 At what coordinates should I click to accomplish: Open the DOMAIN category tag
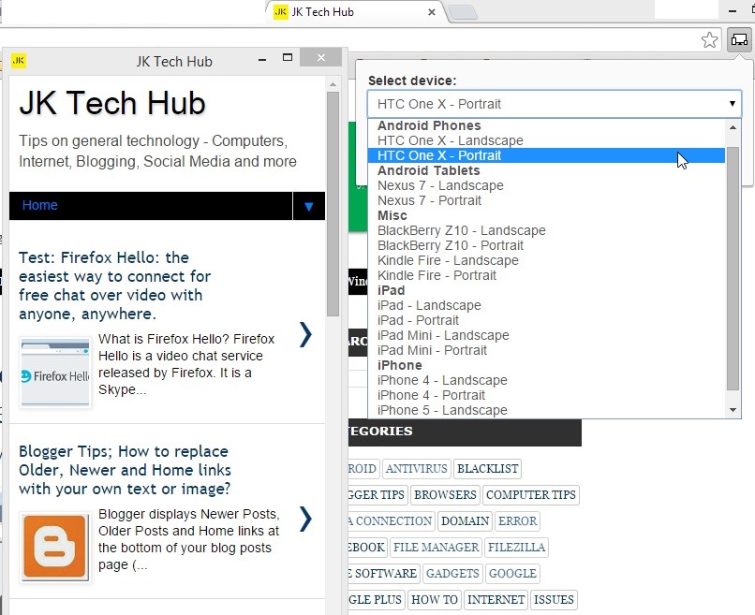tap(465, 521)
